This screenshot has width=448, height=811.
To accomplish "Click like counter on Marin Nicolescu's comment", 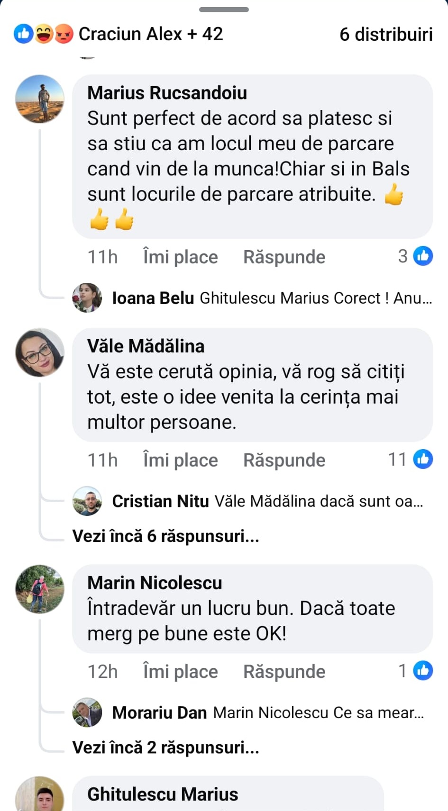I will tap(415, 671).
